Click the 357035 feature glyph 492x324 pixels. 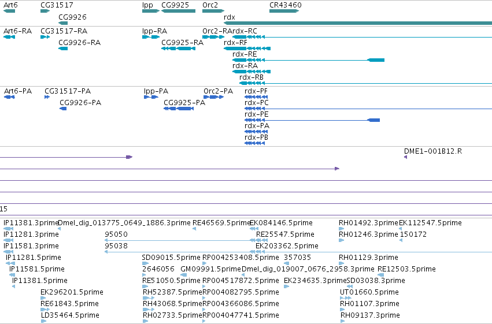[x=286, y=263]
